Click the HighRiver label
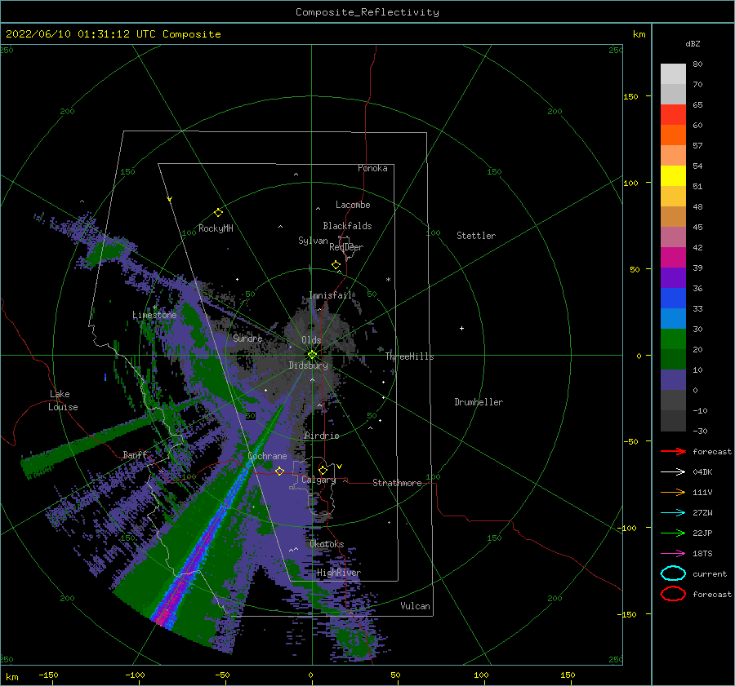This screenshot has width=735, height=686. click(338, 573)
